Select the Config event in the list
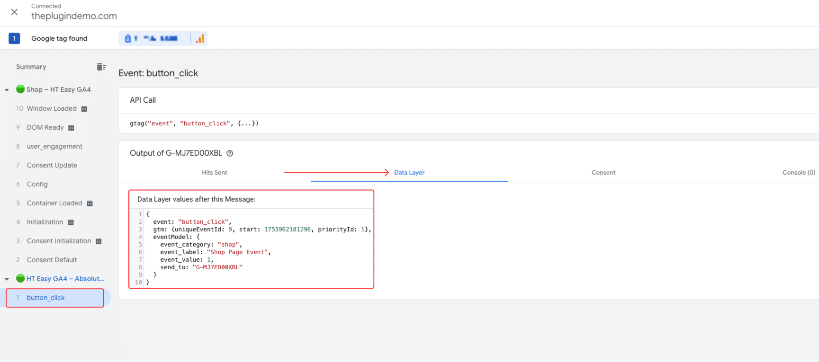This screenshot has width=819, height=362. (37, 185)
